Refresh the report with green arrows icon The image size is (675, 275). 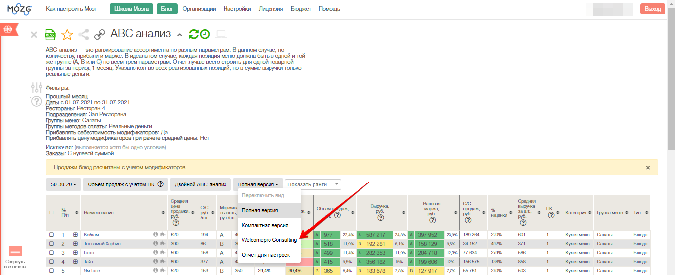(x=194, y=34)
